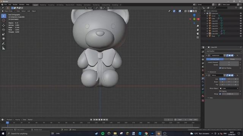Open the Render menu
The width and height of the screenshot is (243, 136).
point(15,5)
